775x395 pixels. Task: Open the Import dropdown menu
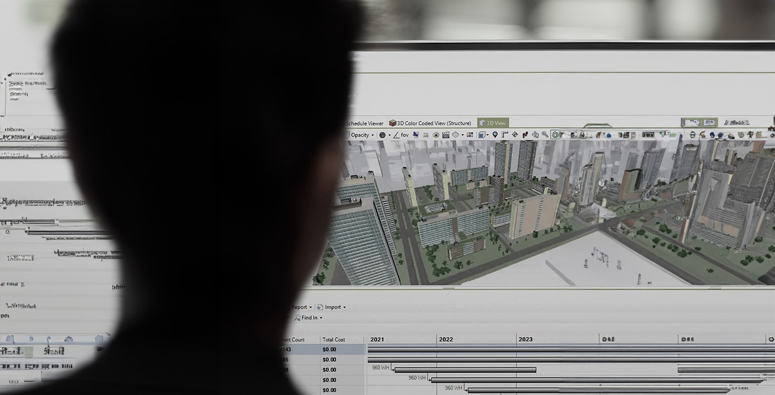coord(331,307)
